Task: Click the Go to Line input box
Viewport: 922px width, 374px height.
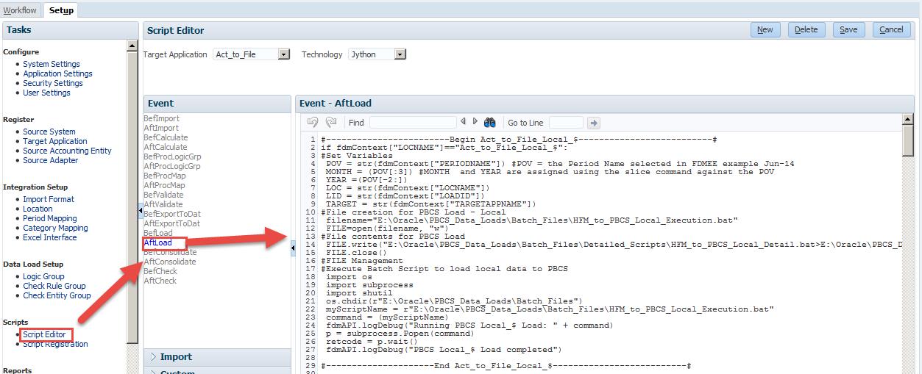Action: click(565, 123)
